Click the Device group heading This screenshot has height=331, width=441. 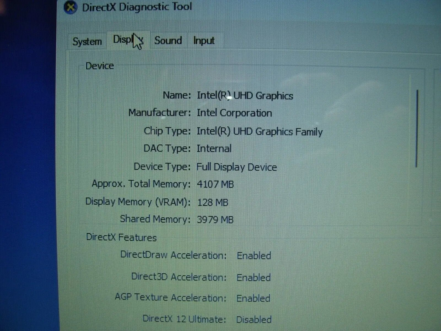[x=100, y=66]
